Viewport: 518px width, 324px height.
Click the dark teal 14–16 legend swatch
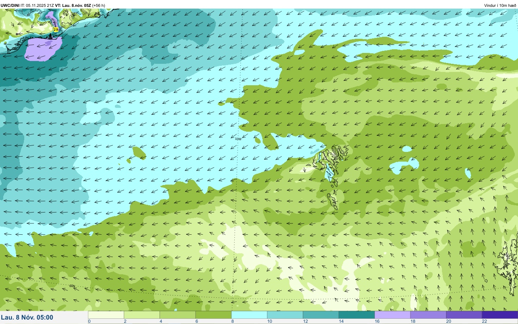(x=357, y=315)
